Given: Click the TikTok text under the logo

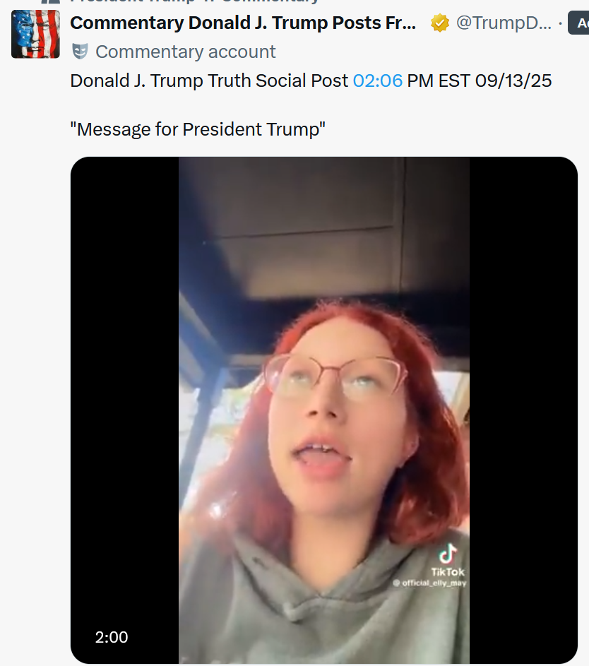Looking at the screenshot, I should pos(448,571).
